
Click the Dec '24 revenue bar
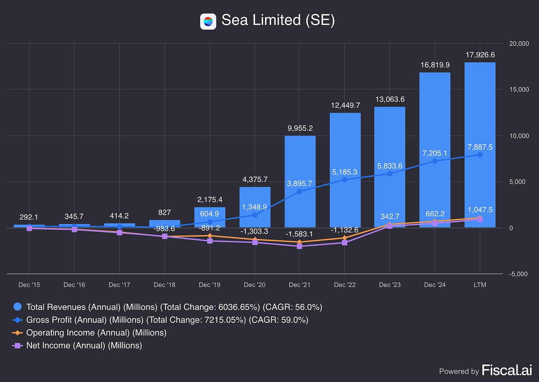click(x=435, y=150)
